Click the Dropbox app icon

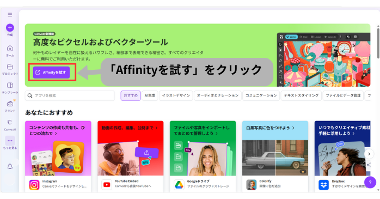coord(323,185)
